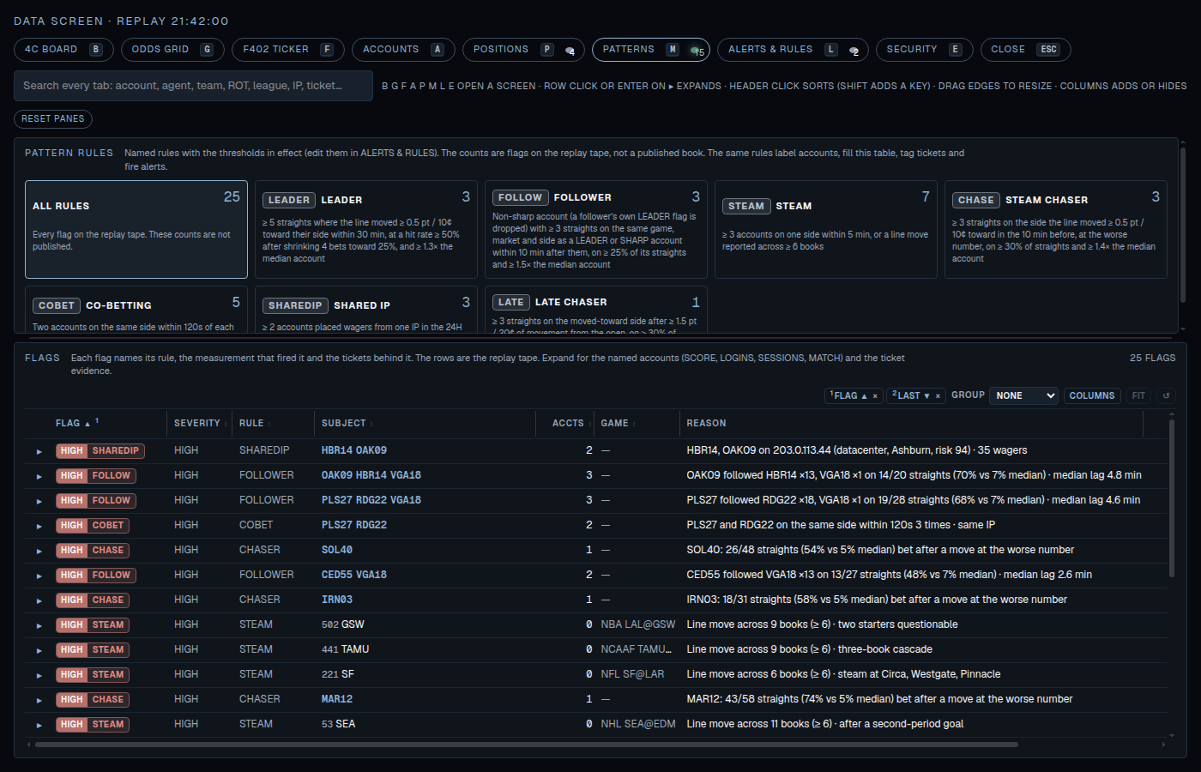Click the HIGH CHASE badge for SOL40

click(x=94, y=551)
